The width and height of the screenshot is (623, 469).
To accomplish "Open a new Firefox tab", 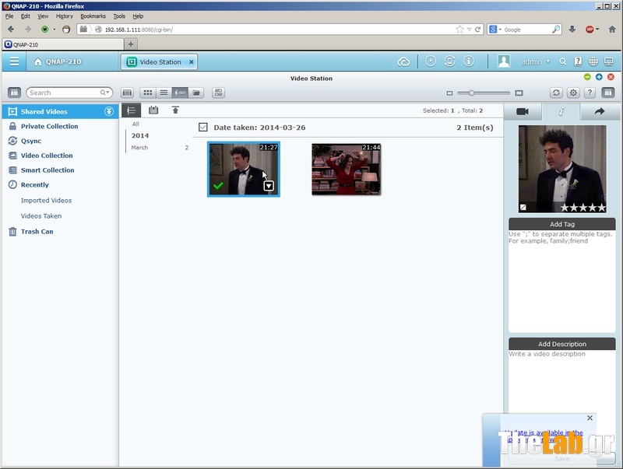I will coord(131,44).
